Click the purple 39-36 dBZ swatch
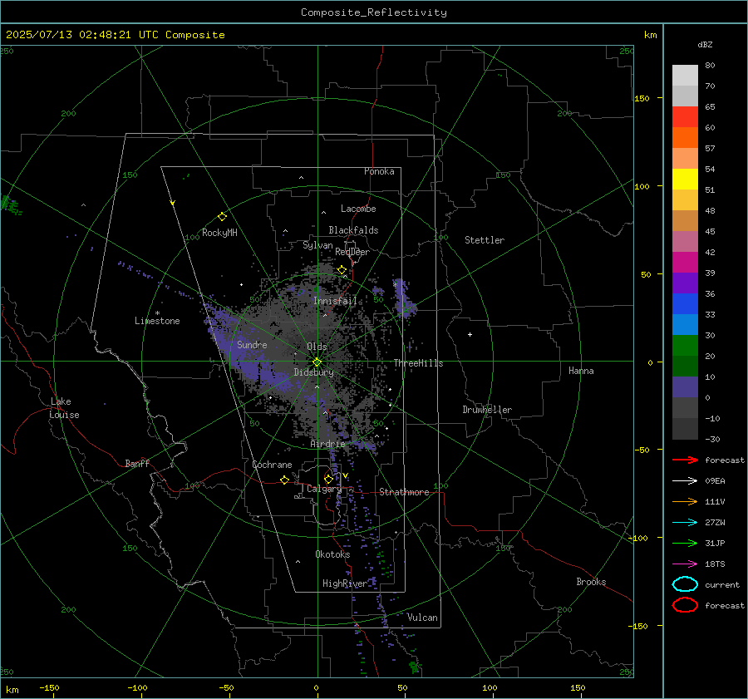 point(685,283)
